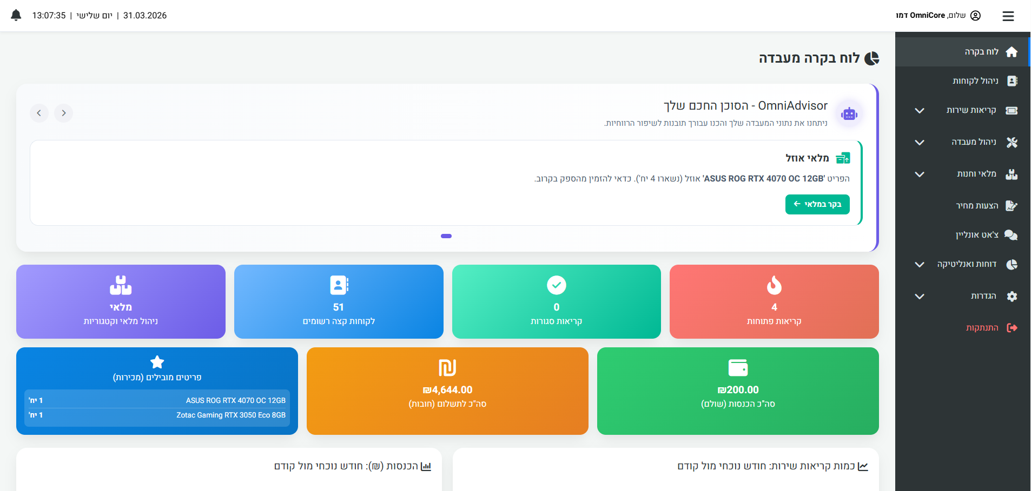
Task: Click the notification bell icon
Action: 16,15
